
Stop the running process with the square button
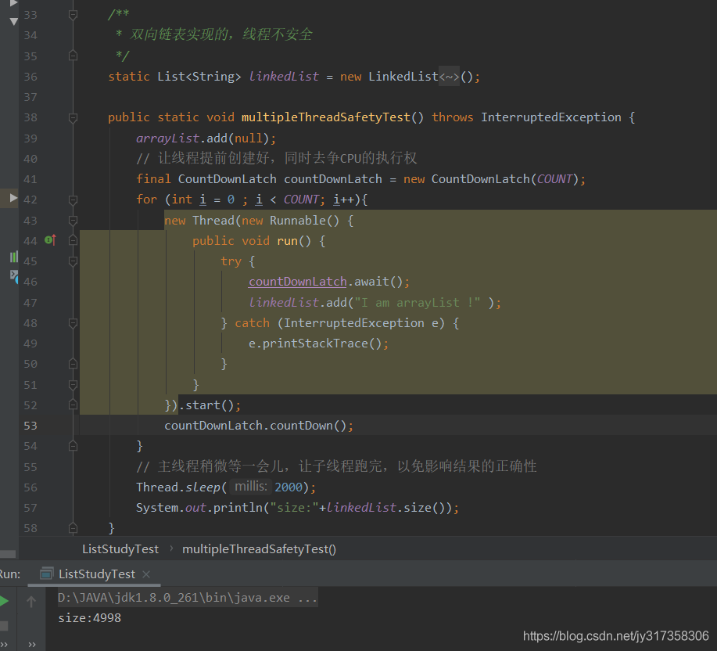click(4, 625)
